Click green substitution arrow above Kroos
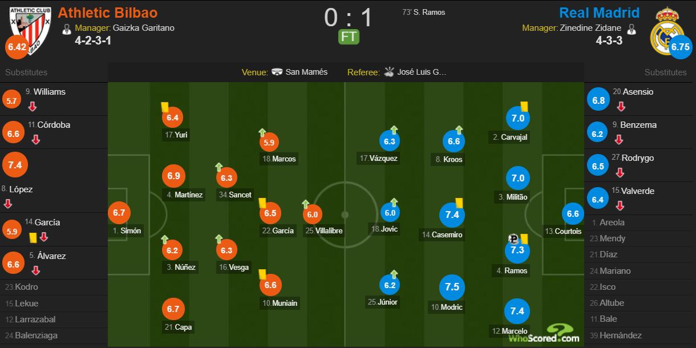696x348 pixels. coord(459,130)
